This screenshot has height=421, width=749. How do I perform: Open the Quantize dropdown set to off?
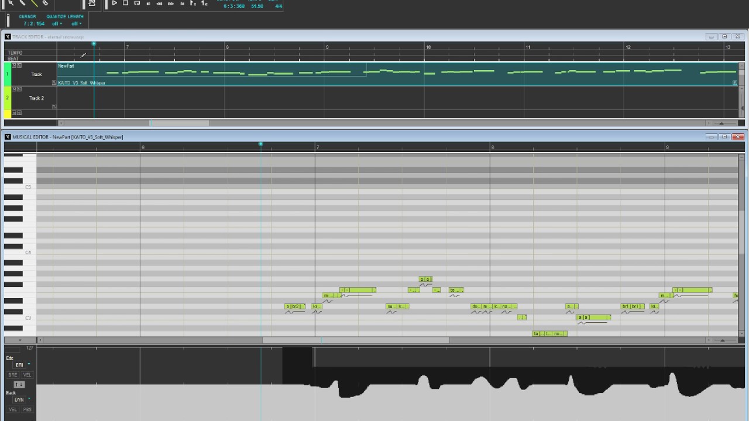pyautogui.click(x=57, y=24)
